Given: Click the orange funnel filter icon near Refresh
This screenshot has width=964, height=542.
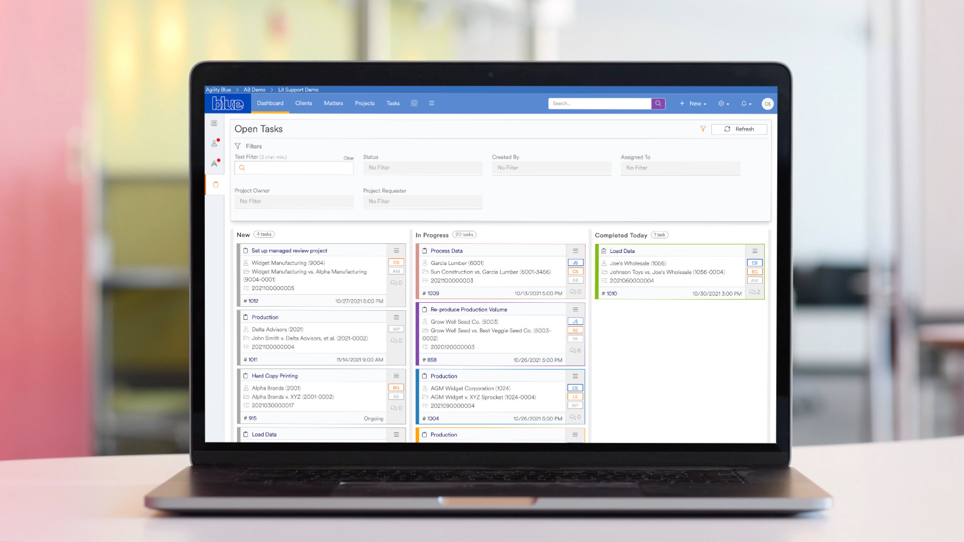Looking at the screenshot, I should tap(703, 129).
